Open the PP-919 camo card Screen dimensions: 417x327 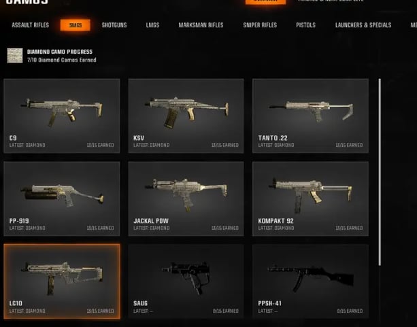(62, 199)
